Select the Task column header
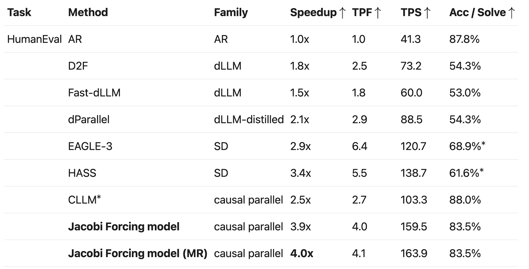529x269 pixels. (x=19, y=13)
